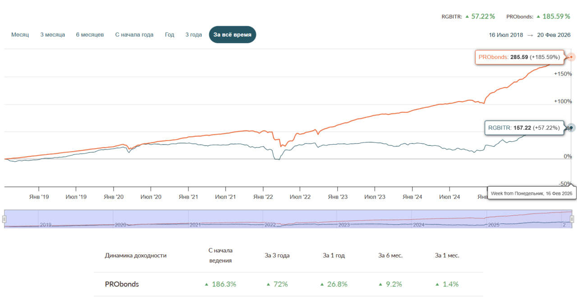Click the +100% axis label
Screen dimensions: 577x298
pos(563,101)
